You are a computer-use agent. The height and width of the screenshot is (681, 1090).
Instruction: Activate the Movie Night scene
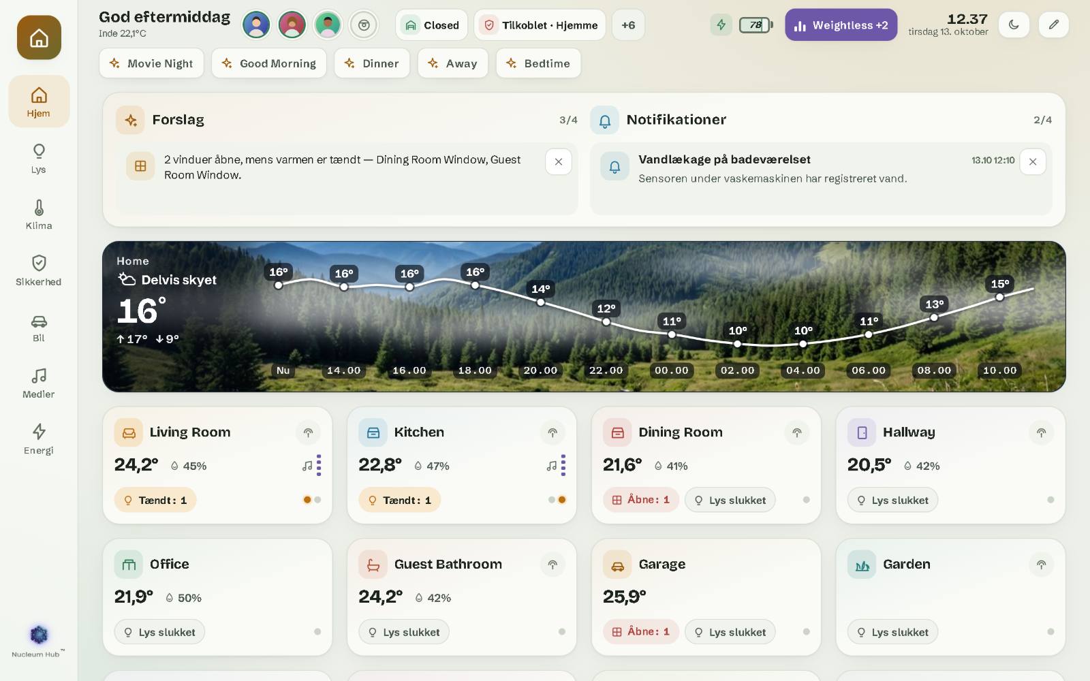coord(151,63)
